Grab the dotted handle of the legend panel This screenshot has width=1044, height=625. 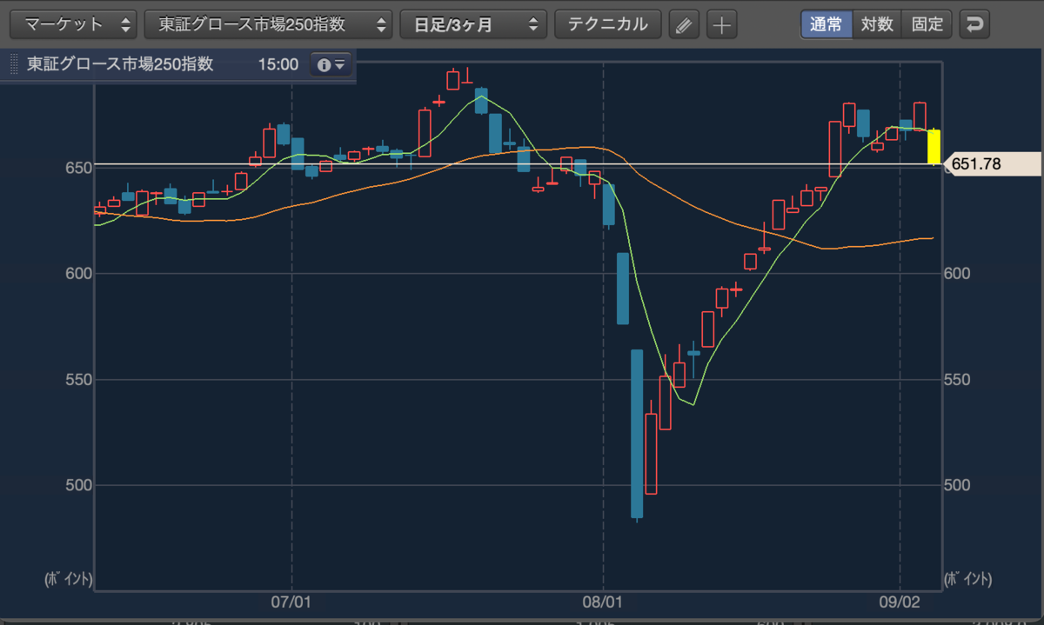tap(14, 65)
